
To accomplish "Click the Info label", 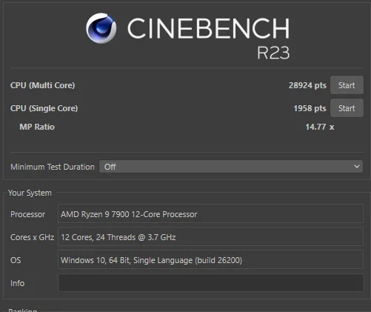I will tap(17, 283).
